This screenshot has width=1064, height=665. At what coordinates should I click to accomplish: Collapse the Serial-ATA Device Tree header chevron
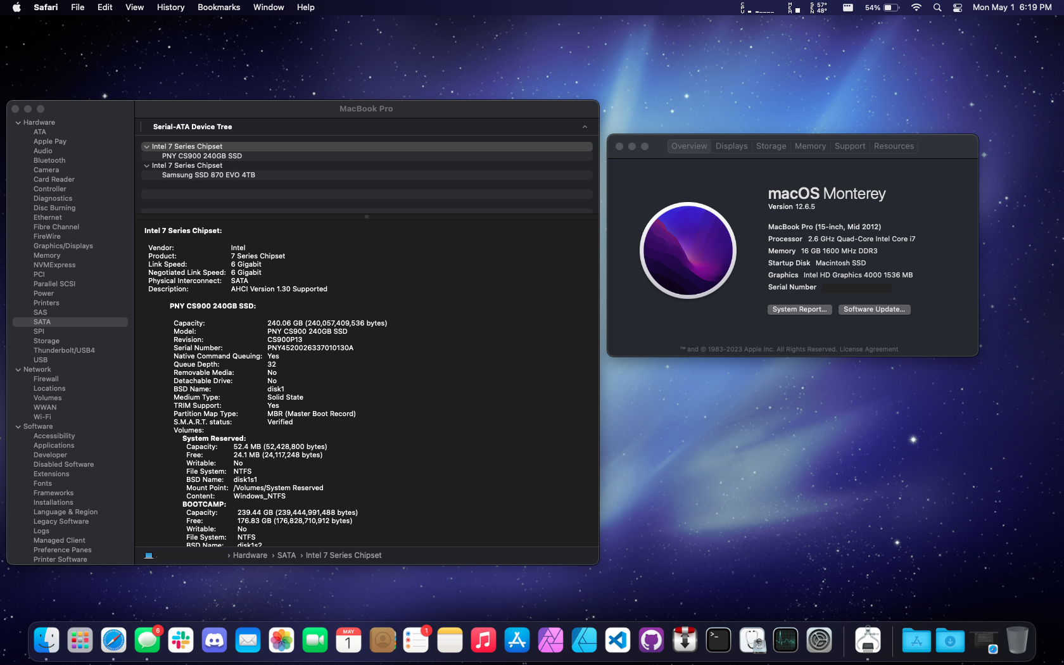point(585,127)
